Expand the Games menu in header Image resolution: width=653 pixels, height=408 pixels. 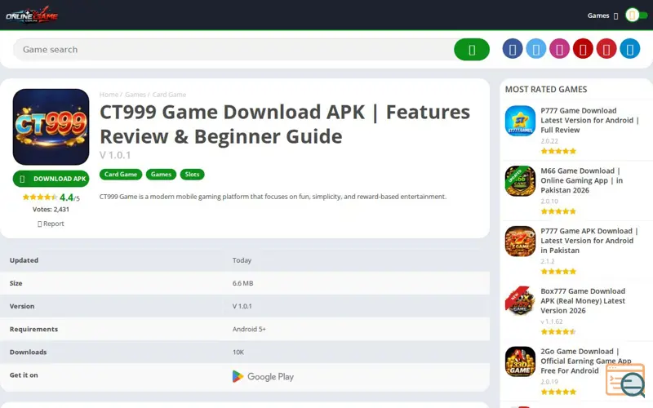point(602,16)
